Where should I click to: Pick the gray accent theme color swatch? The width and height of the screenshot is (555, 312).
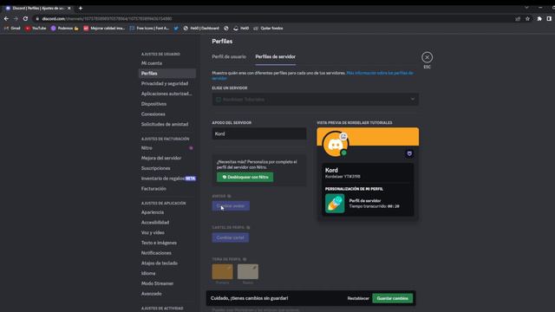click(x=248, y=271)
